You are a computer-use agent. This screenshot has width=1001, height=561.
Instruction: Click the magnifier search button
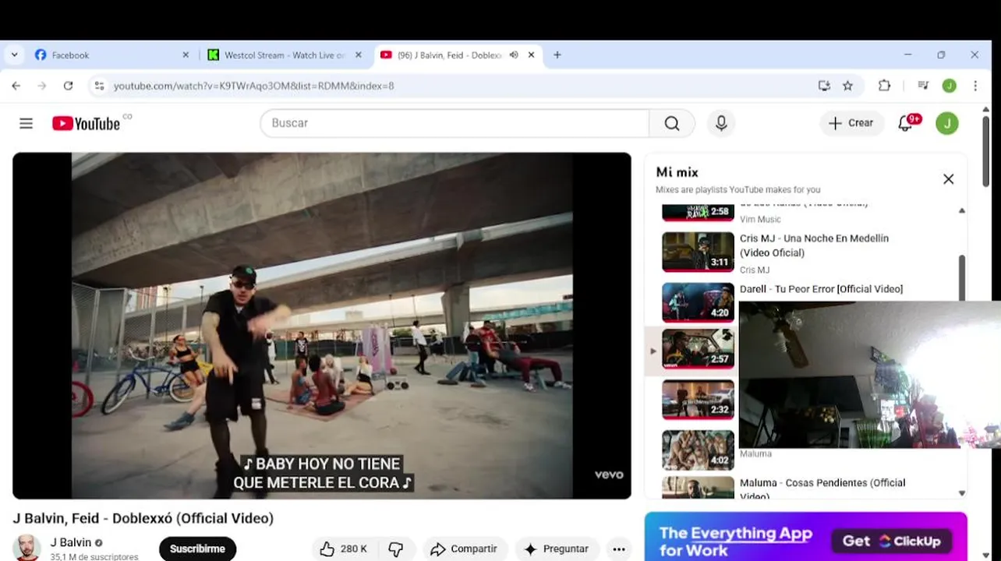click(x=672, y=123)
